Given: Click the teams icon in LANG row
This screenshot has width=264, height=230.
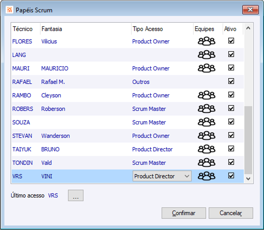Looking at the screenshot, I should [x=206, y=55].
